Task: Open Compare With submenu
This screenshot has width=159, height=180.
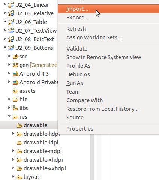Action: 108,100
